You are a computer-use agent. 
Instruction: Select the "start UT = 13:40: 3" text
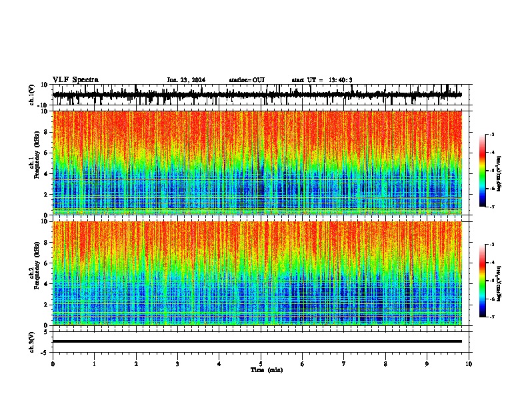point(322,80)
